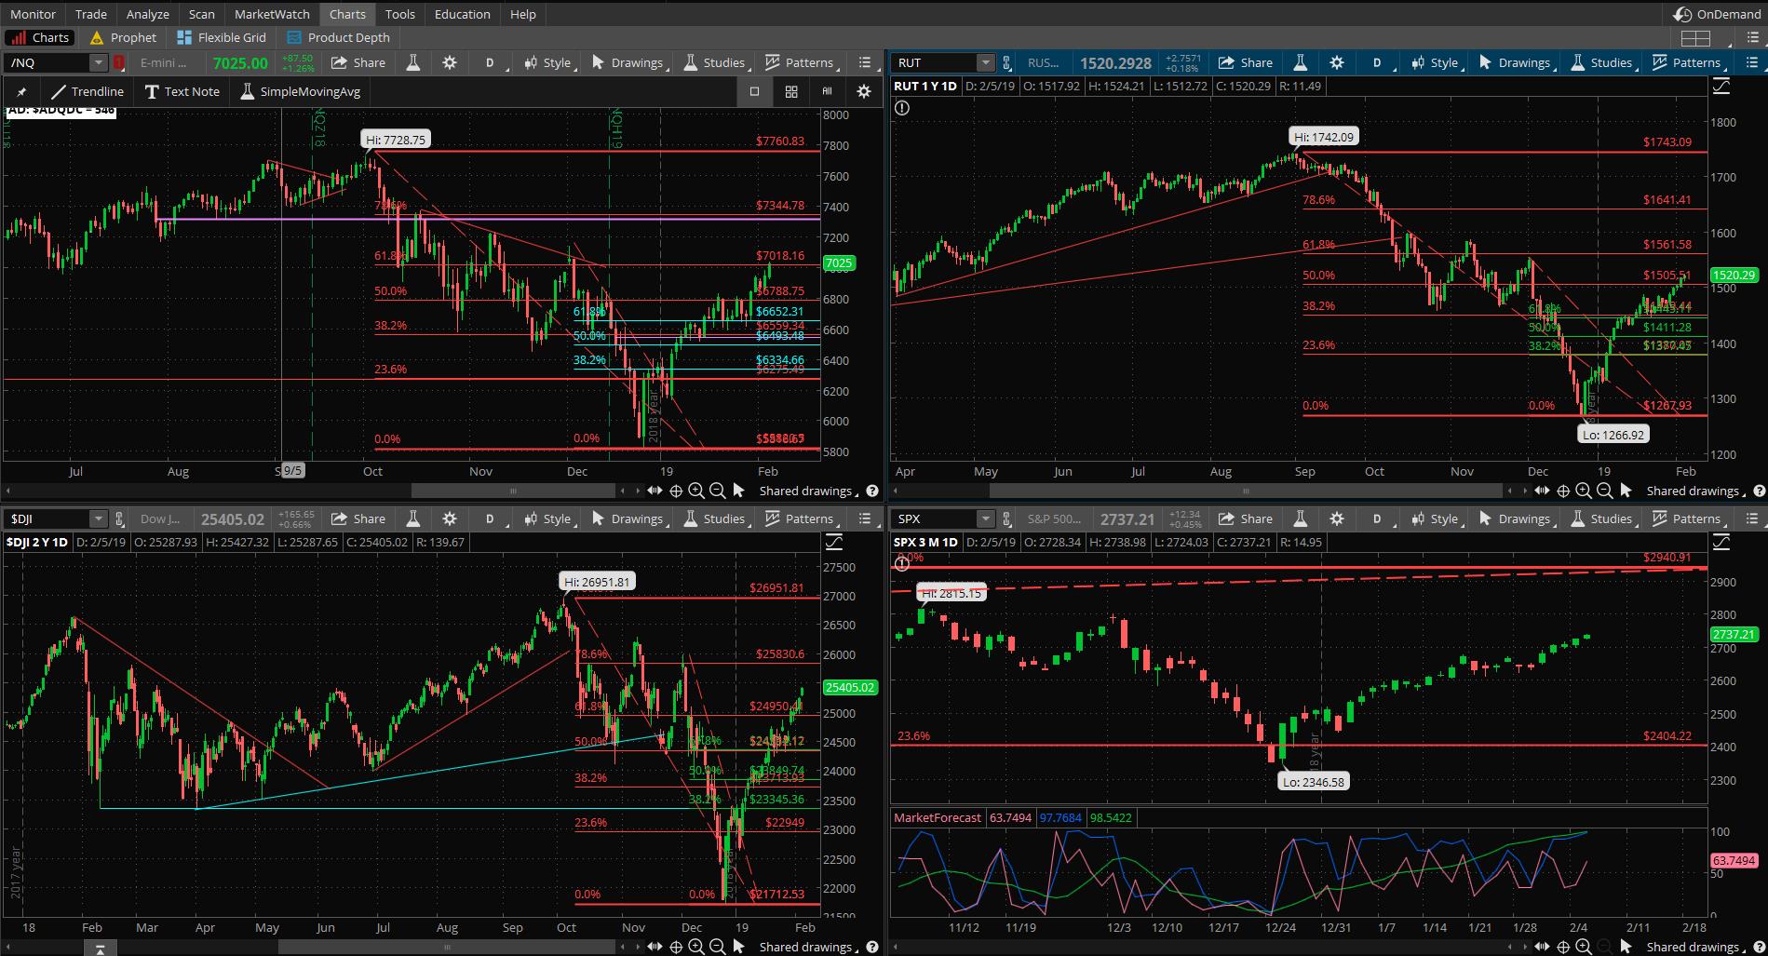1768x956 pixels.
Task: Click the Share button in $DJI chart
Action: click(x=358, y=518)
